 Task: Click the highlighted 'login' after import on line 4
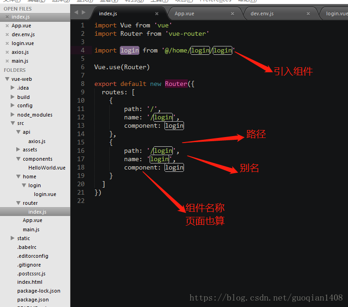[x=130, y=50]
